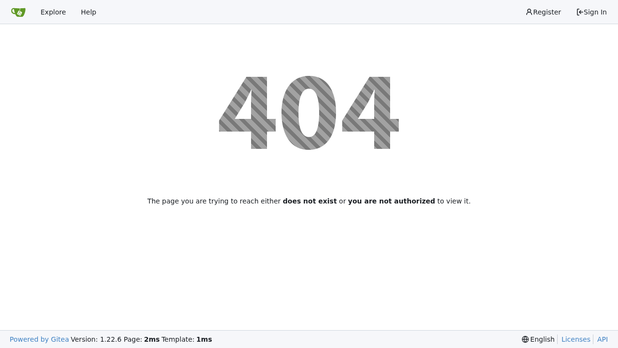The height and width of the screenshot is (348, 618).
Task: Open the Explore menu item
Action: coord(53,12)
